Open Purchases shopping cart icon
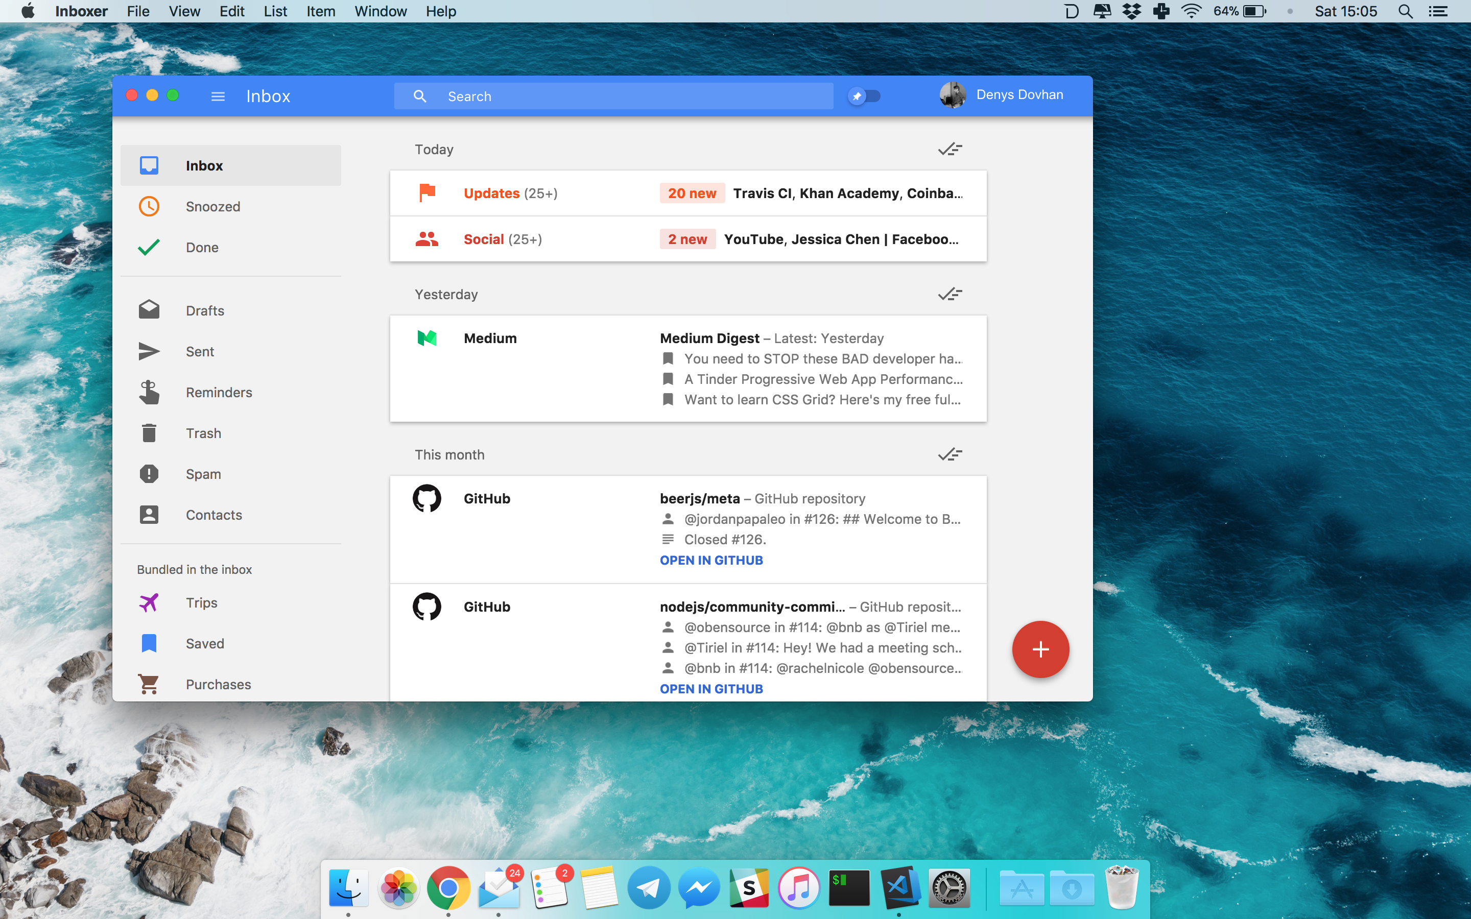 click(x=149, y=684)
